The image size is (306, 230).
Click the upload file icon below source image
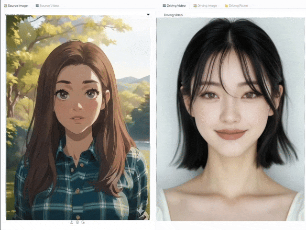coord(72,222)
